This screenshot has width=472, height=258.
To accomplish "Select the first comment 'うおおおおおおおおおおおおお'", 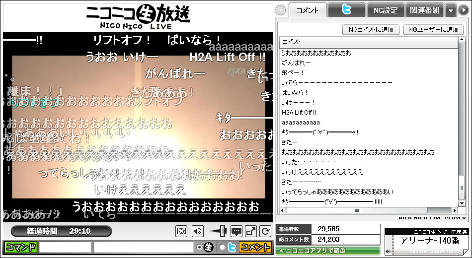I will [x=316, y=53].
